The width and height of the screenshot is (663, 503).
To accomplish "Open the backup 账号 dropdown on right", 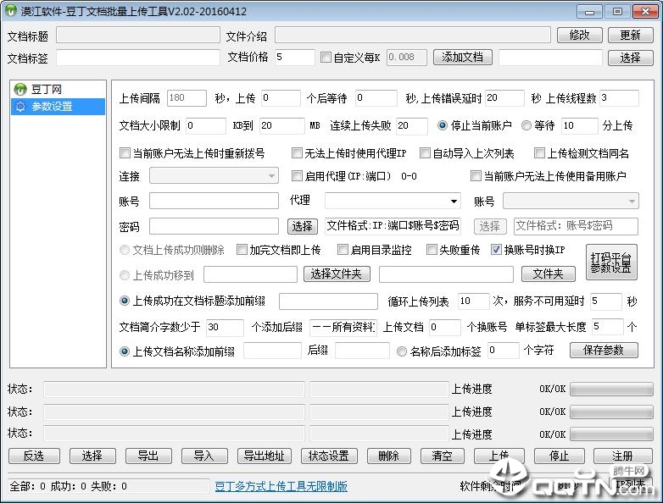I will click(571, 201).
